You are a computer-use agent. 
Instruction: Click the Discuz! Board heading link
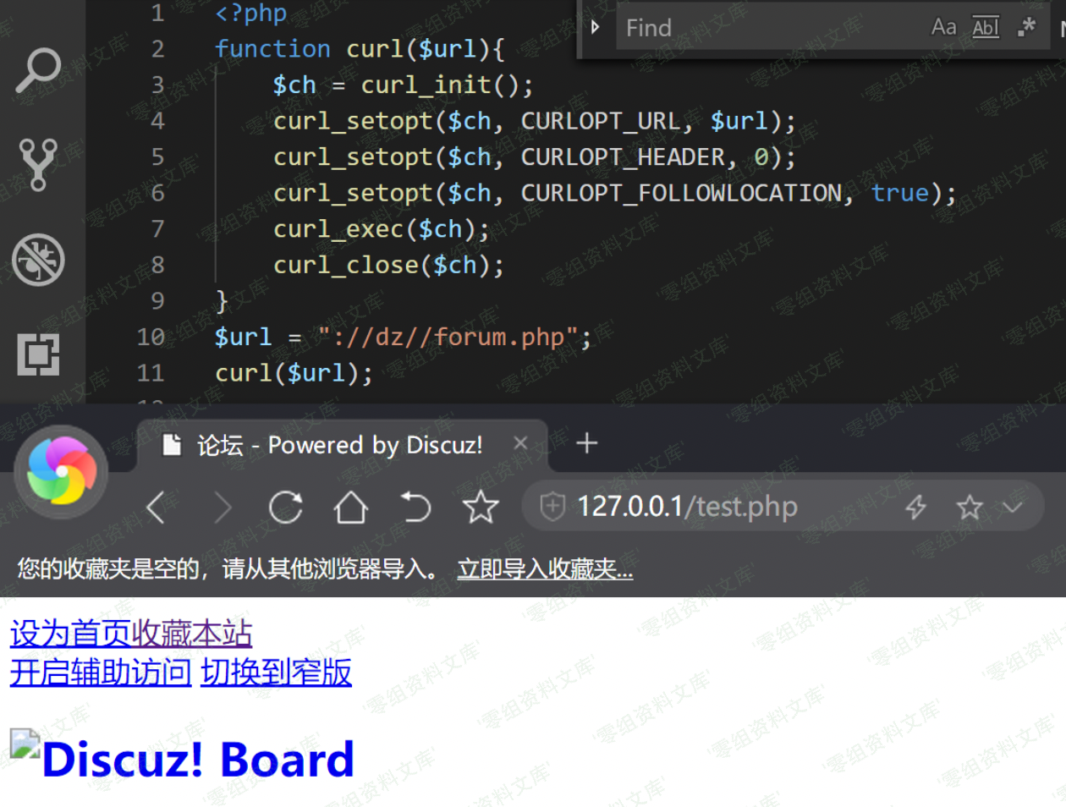[x=198, y=759]
